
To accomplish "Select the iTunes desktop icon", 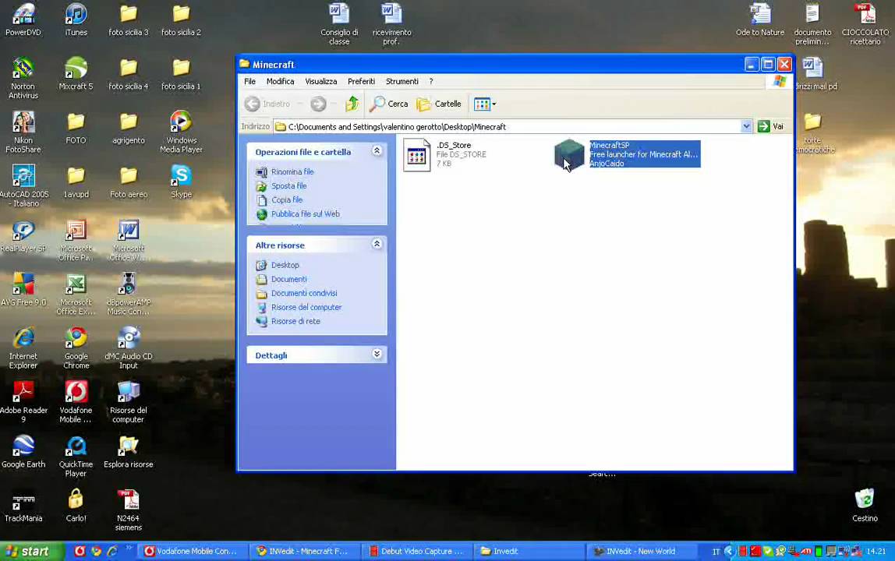I will point(76,19).
